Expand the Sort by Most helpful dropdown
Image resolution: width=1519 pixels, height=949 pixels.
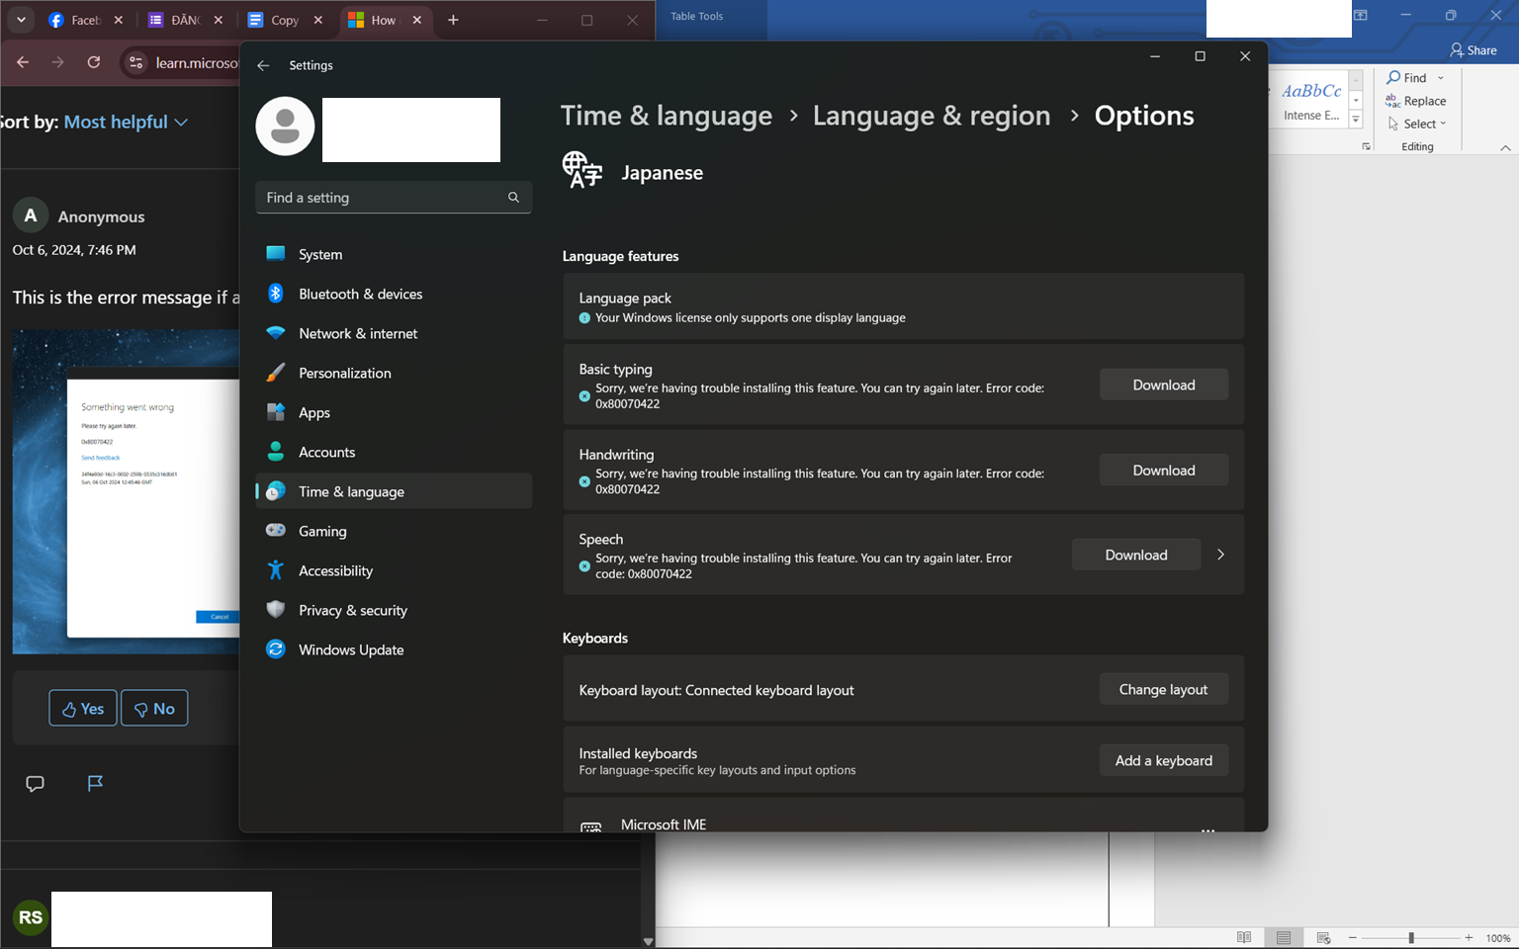pyautogui.click(x=126, y=122)
